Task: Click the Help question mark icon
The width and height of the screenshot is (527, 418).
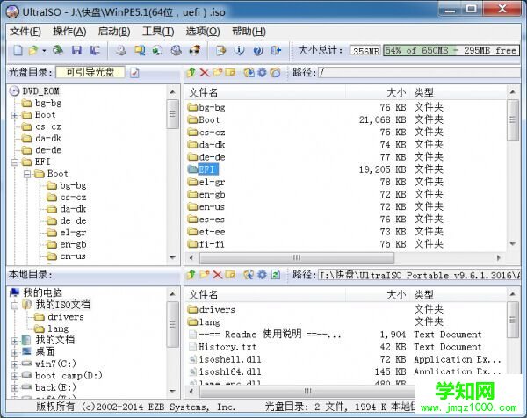Action: point(257,51)
